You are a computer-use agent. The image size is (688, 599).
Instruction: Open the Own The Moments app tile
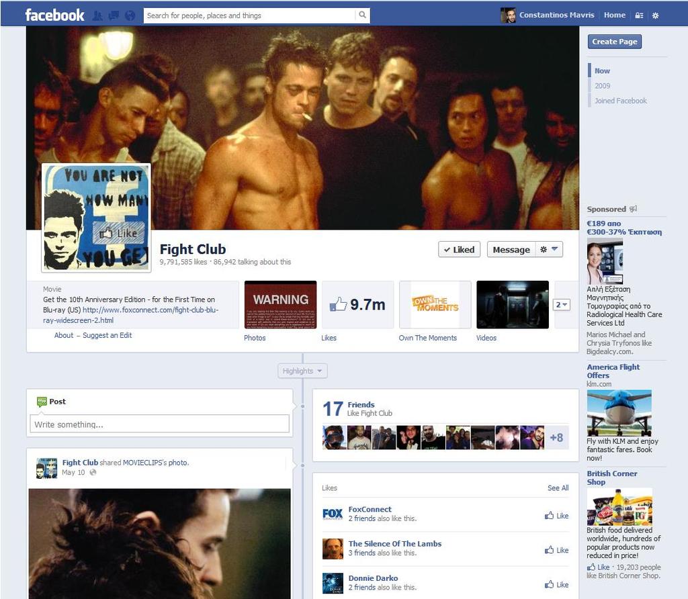click(435, 305)
